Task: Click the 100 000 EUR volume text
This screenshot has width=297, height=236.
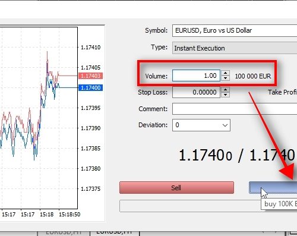Action: coord(252,76)
